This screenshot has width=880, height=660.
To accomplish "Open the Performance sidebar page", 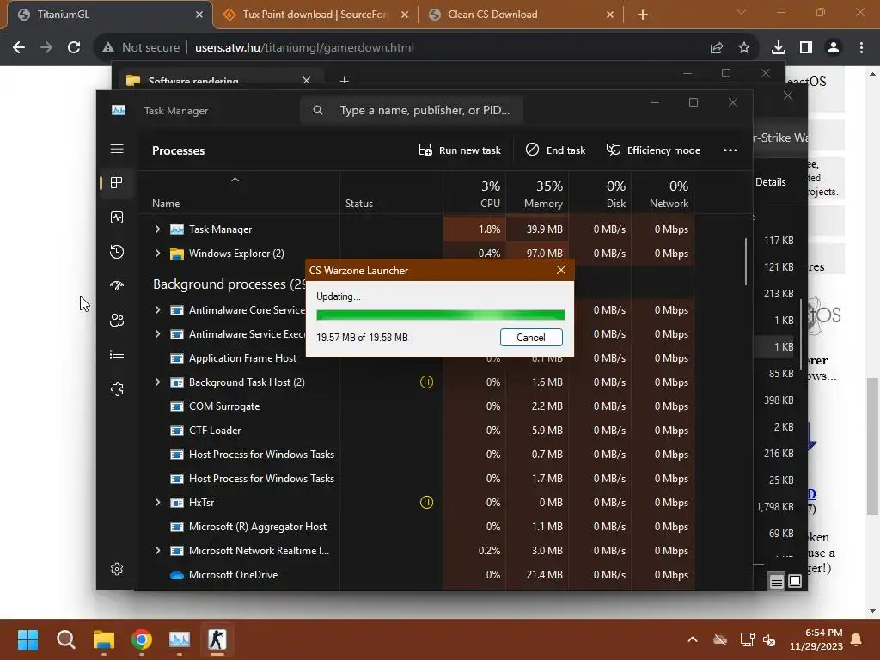I will 117,217.
